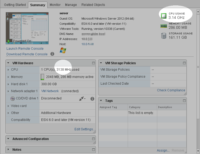Collapse the VM Storage Policies panel
Screen dimensions: 200x154
click(x=101, y=63)
